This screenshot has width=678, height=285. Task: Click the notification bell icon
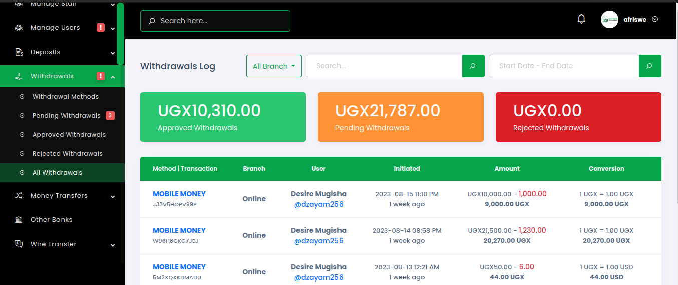581,19
